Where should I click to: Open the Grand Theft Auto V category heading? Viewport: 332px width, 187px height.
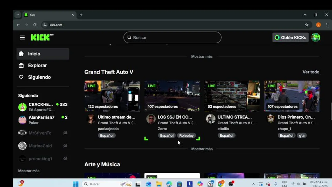[x=109, y=72]
